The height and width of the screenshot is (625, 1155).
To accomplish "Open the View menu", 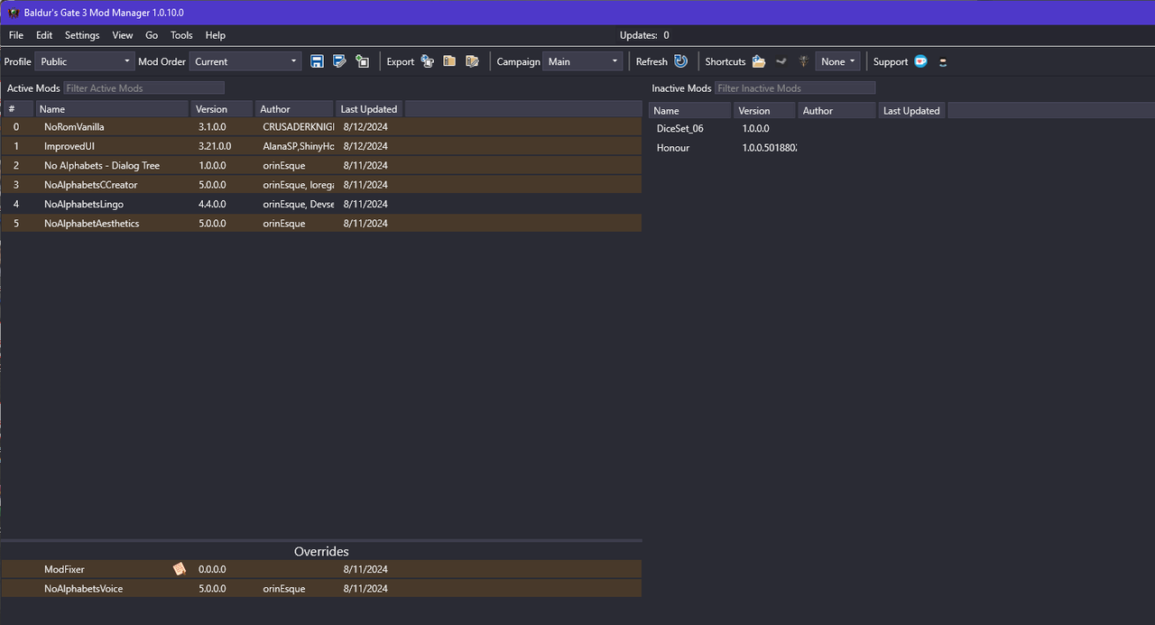I will click(x=123, y=35).
